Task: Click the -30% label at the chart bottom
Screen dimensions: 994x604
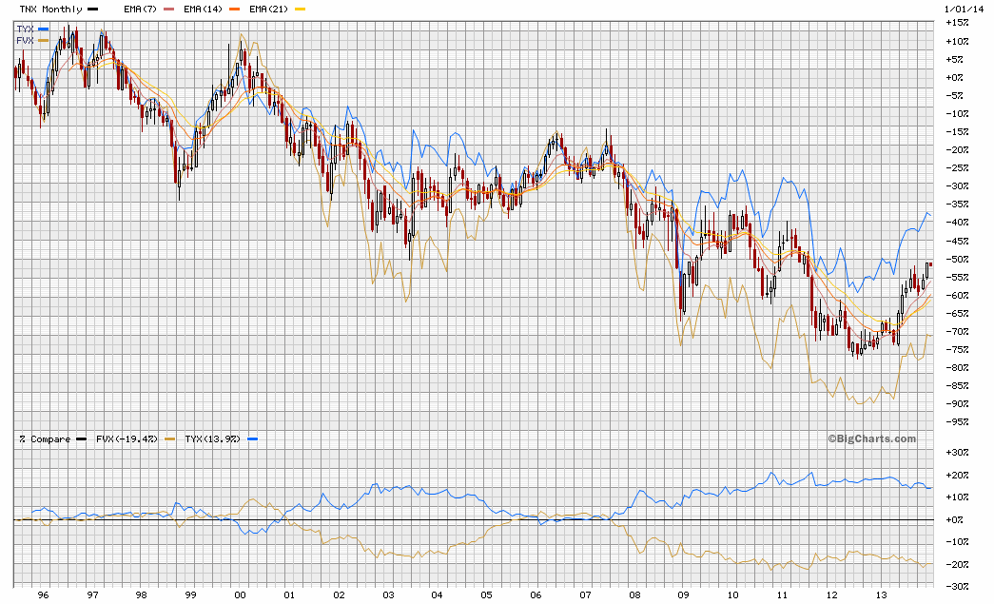Action: pyautogui.click(x=957, y=587)
